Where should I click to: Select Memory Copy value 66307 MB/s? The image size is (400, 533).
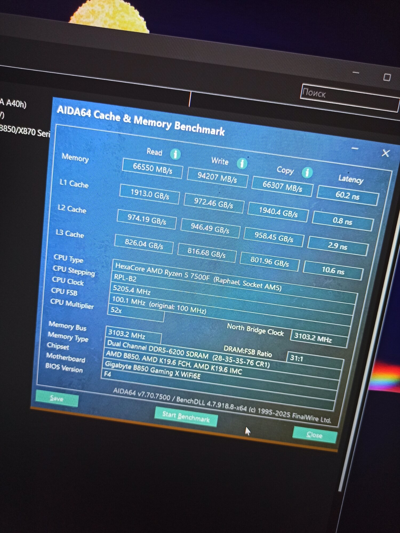pos(282,187)
